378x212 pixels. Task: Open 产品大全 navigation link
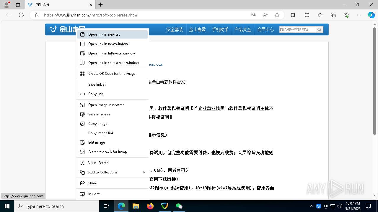[243, 29]
